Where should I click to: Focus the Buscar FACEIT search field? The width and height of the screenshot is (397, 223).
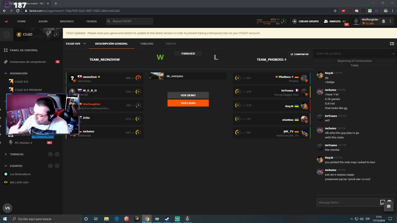130,21
